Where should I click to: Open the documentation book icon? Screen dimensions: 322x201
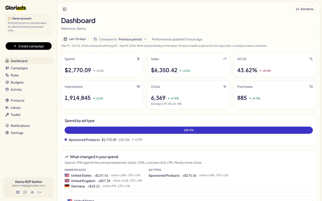tap(18, 192)
